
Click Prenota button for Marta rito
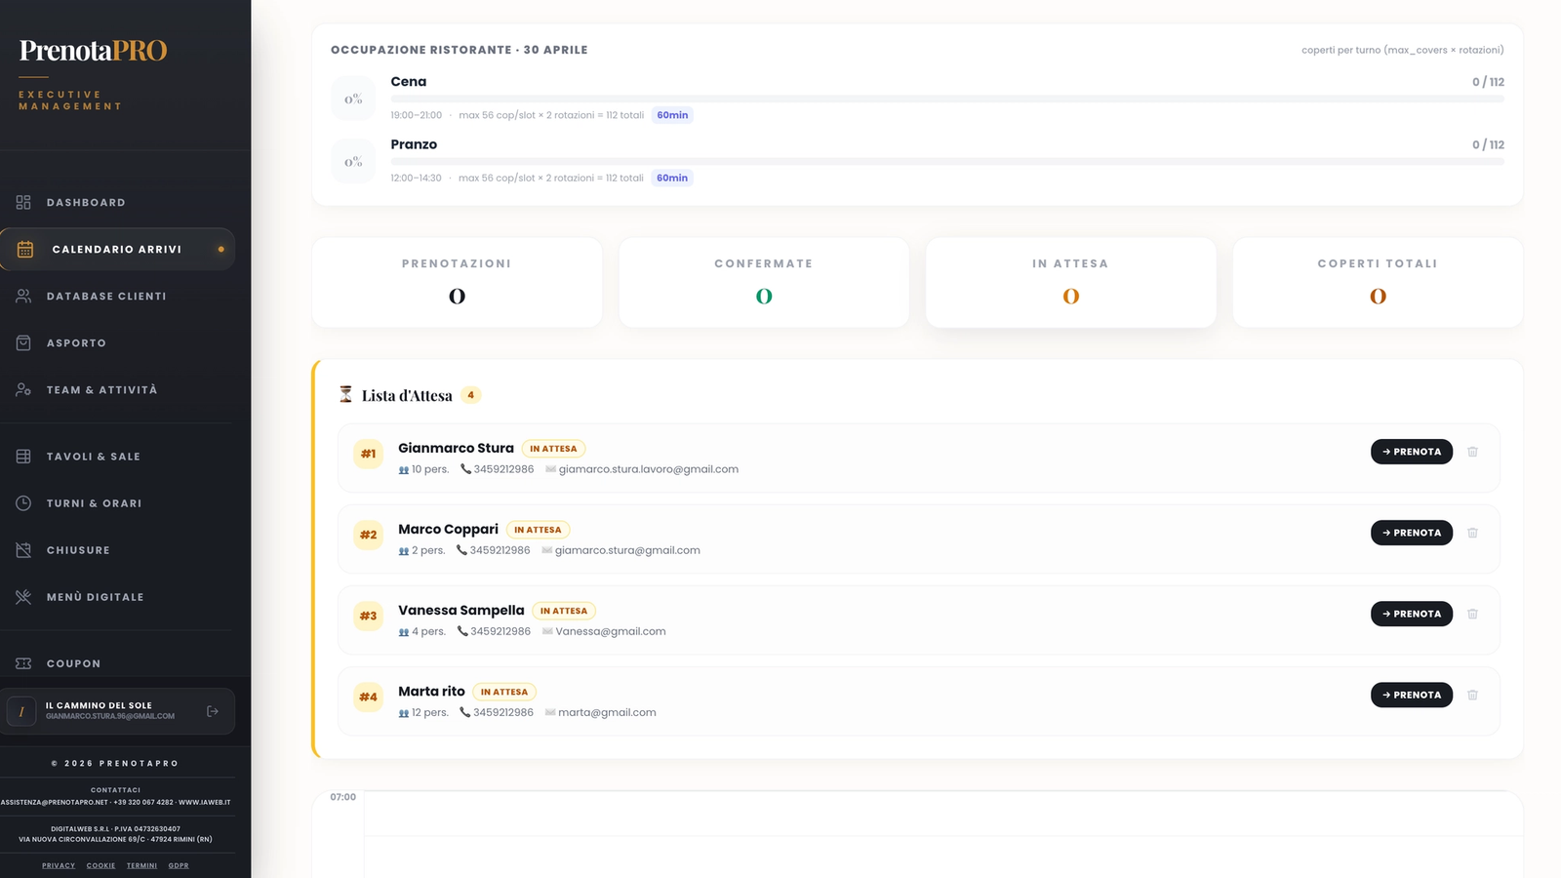(x=1412, y=695)
